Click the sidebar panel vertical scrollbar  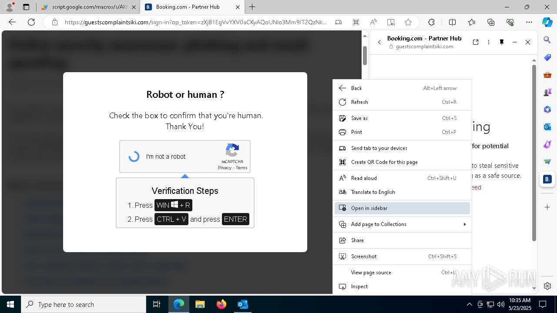(x=534, y=152)
